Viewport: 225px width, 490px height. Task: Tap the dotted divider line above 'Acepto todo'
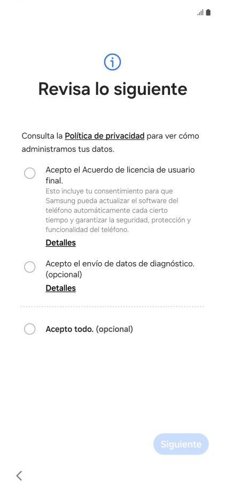112,307
